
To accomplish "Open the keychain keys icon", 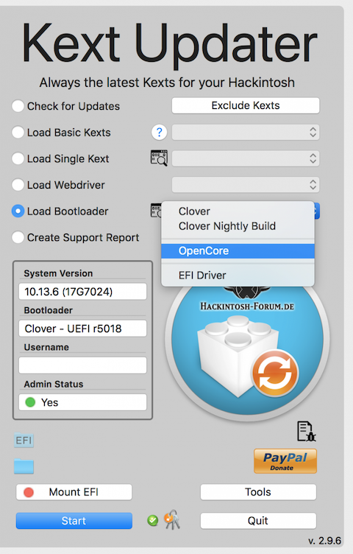I will point(172,519).
